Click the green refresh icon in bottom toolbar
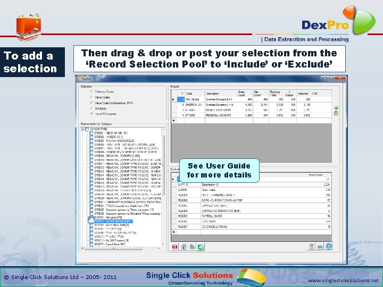 coord(201,247)
